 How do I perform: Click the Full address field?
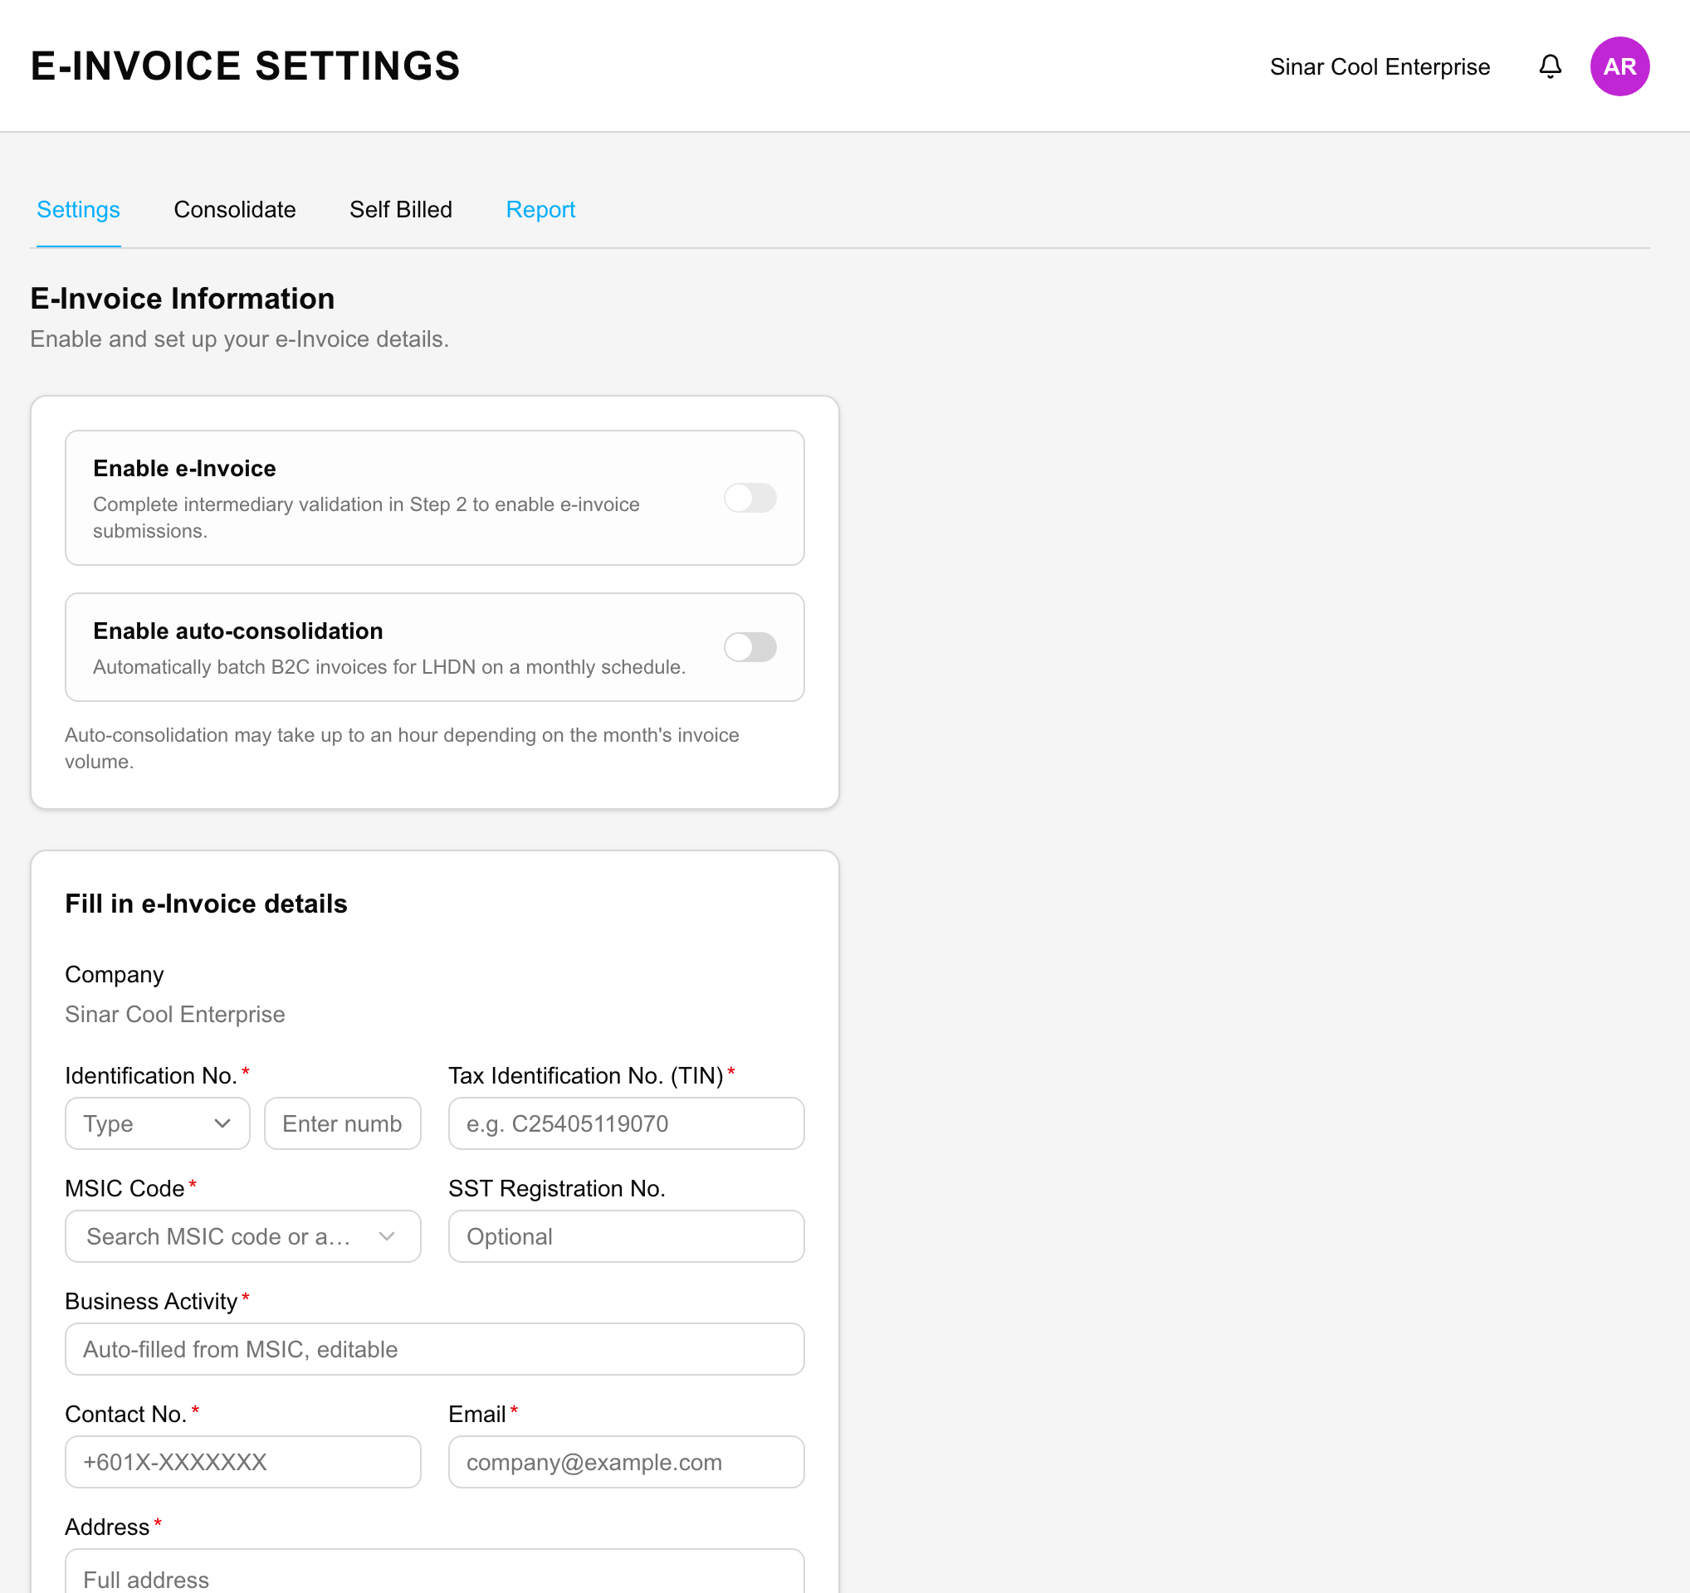coord(434,1571)
